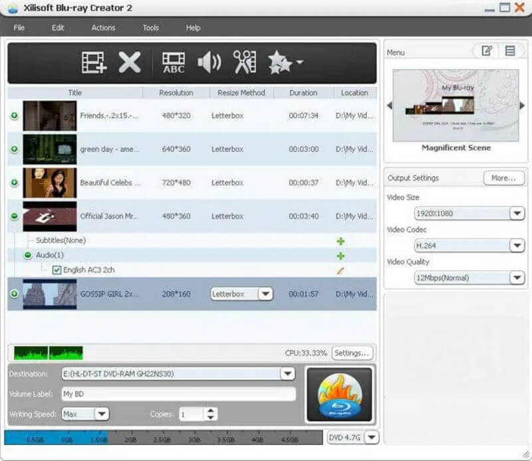Screen dimensions: 532x461
Task: Click the edit menu template icon
Action: pos(487,51)
